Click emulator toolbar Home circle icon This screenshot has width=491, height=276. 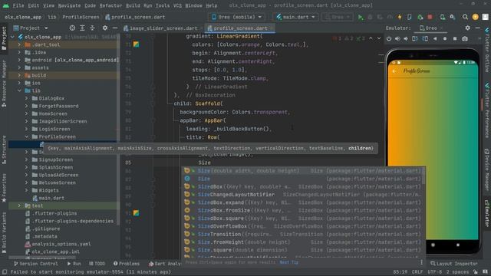pyautogui.click(x=445, y=39)
